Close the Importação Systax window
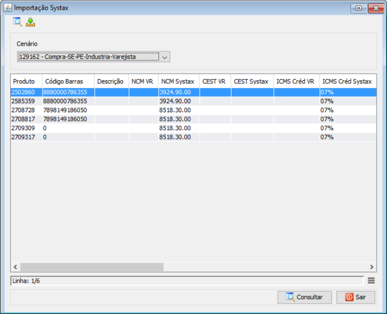 (x=376, y=8)
